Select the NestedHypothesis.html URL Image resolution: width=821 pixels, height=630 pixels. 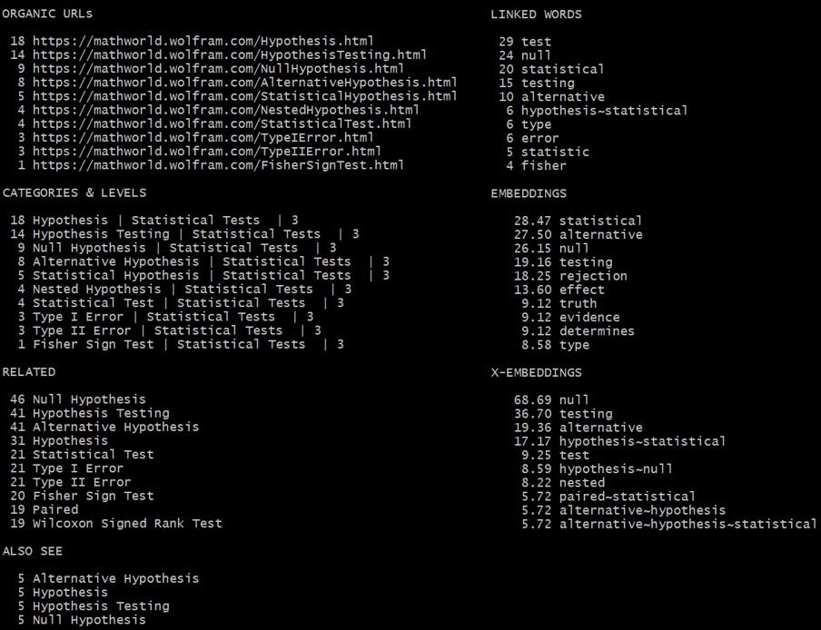coord(225,110)
